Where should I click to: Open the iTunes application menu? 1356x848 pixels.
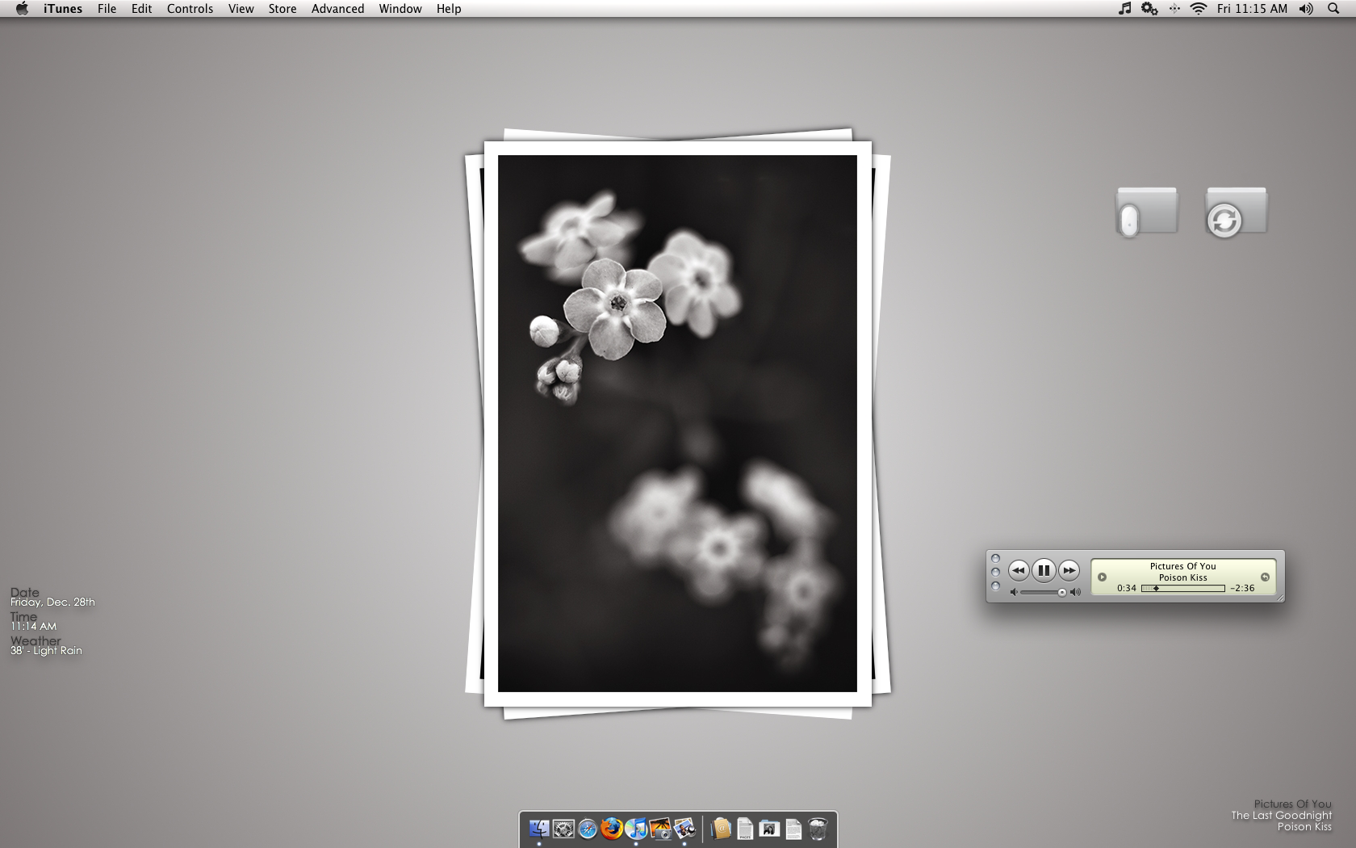pyautogui.click(x=63, y=9)
